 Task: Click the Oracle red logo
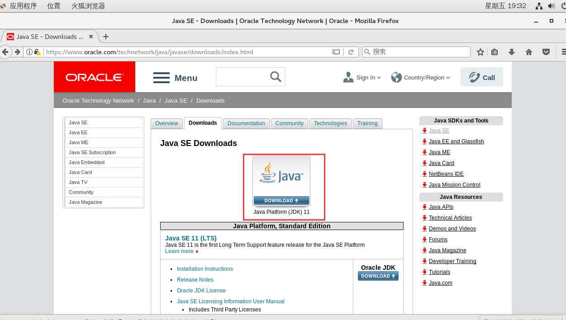(x=95, y=77)
